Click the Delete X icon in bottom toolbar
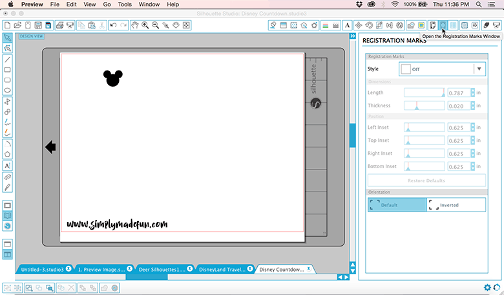Screen dimensions: 504x295 tap(71, 288)
